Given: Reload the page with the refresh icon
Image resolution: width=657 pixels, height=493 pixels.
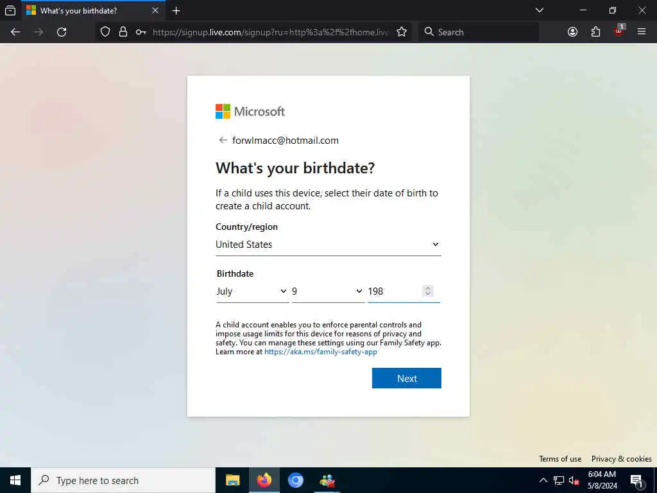Looking at the screenshot, I should [x=62, y=32].
